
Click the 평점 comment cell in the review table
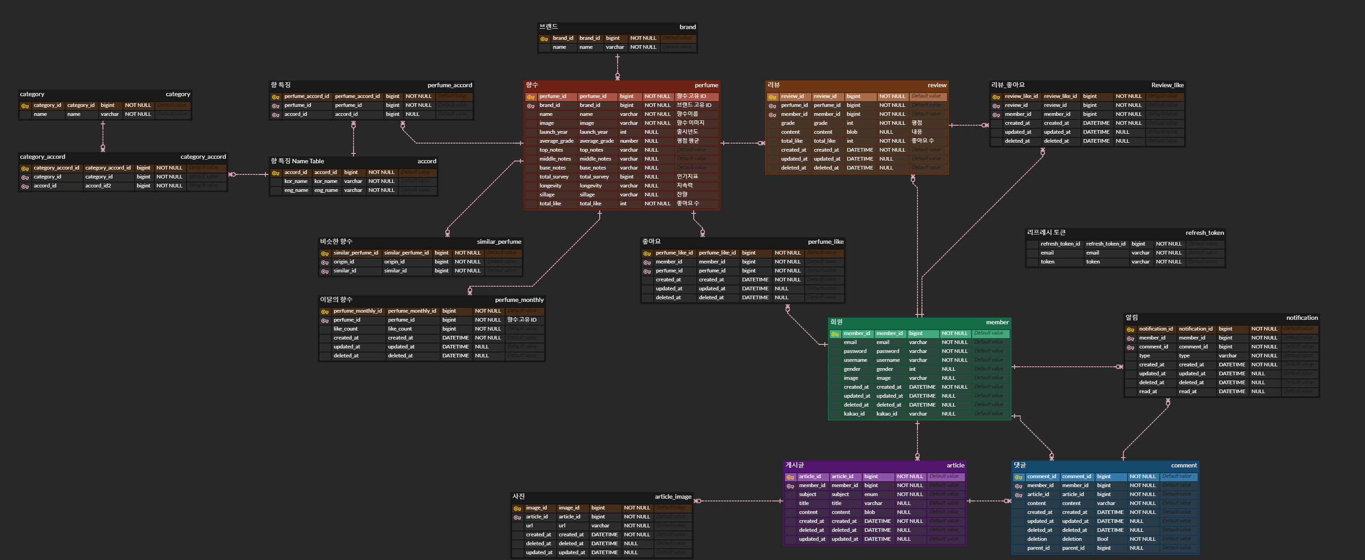click(917, 123)
